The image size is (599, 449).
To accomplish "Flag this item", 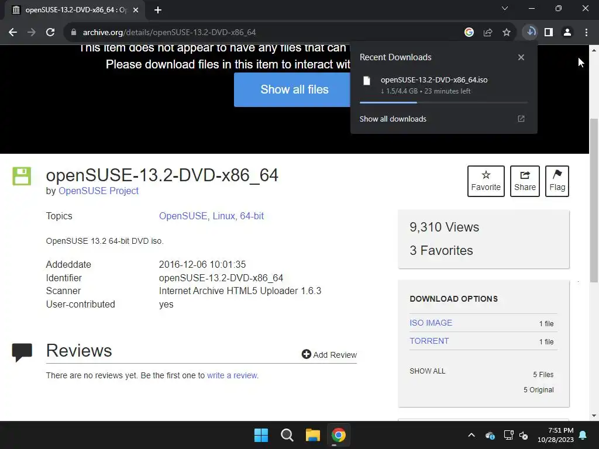I will tap(557, 181).
